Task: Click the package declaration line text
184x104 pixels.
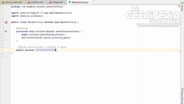Action: (37, 7)
